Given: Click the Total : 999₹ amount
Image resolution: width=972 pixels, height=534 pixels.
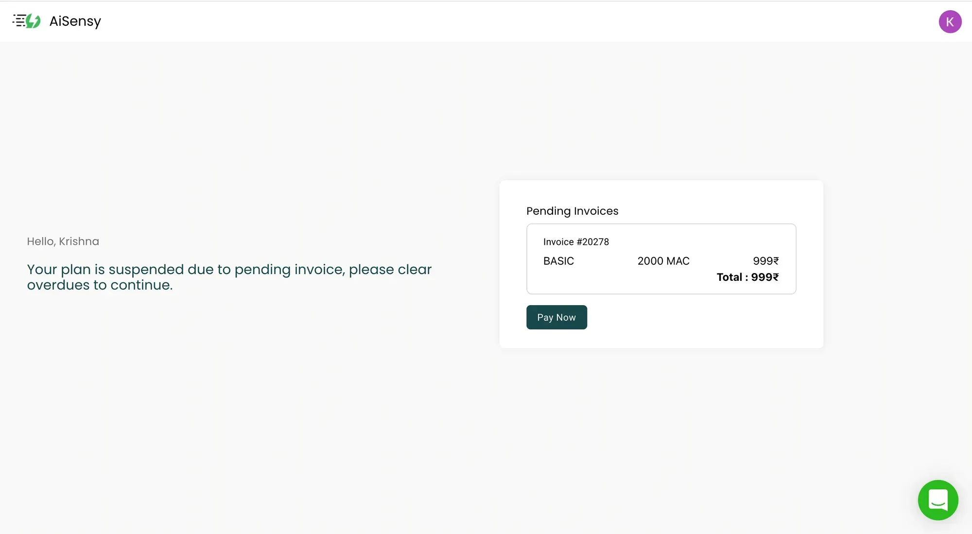Looking at the screenshot, I should (x=747, y=277).
